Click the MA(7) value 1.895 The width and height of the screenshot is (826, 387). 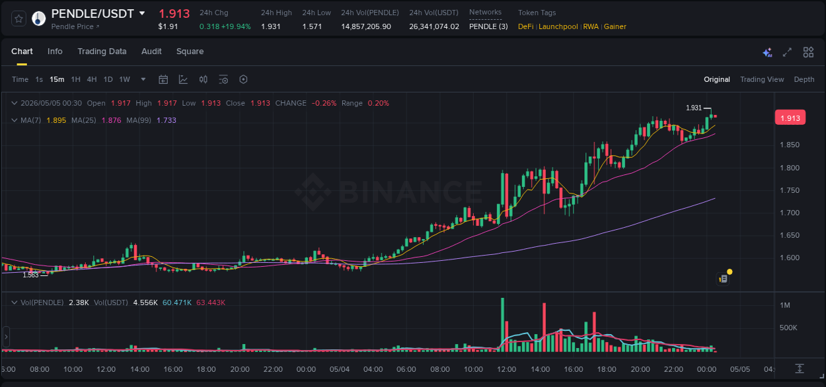[56, 120]
